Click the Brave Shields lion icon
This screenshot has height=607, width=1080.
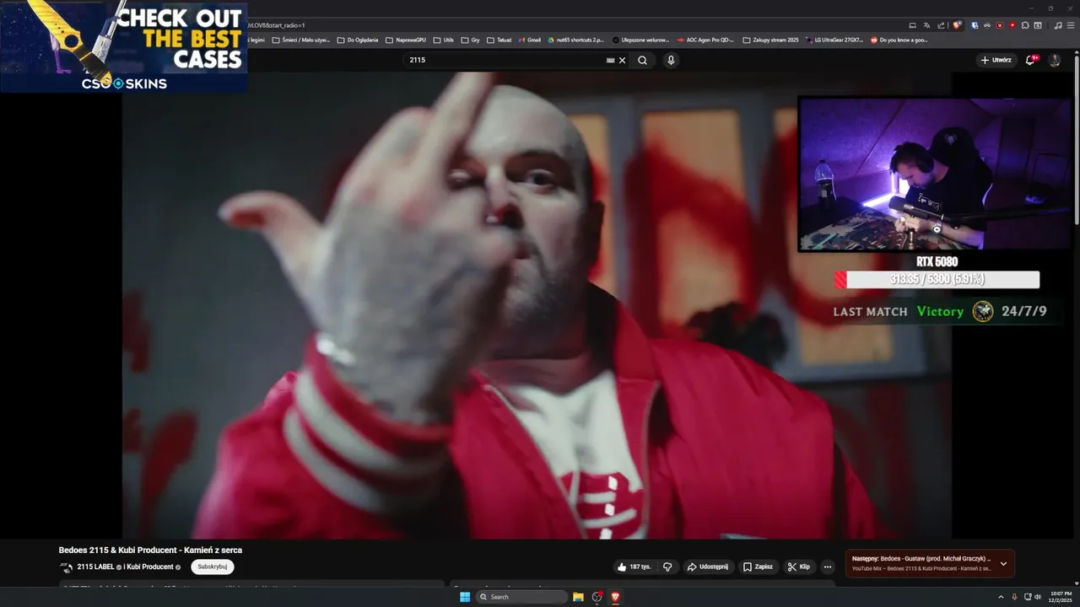point(957,25)
